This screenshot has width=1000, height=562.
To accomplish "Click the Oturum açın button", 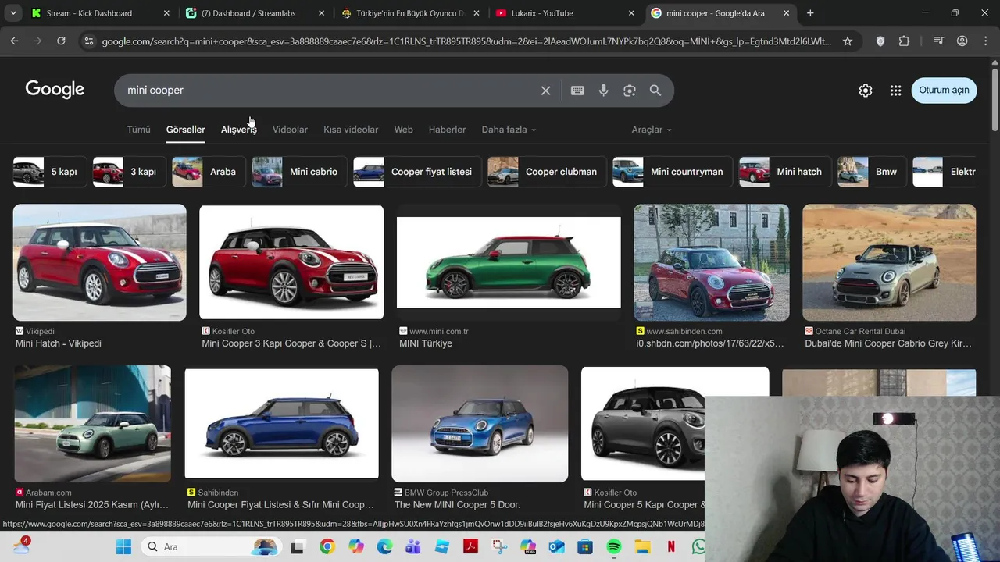I will [944, 90].
